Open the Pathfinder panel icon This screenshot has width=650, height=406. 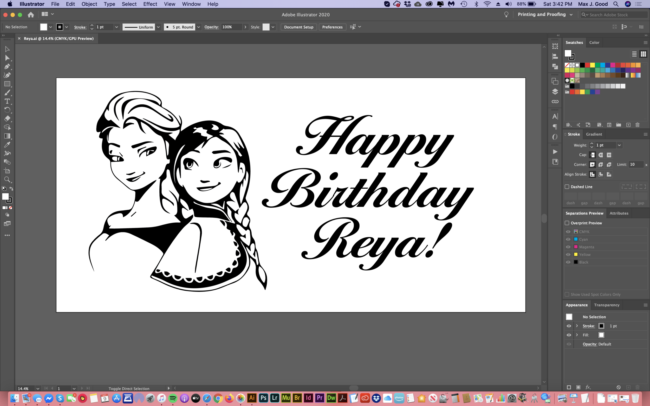tap(555, 66)
